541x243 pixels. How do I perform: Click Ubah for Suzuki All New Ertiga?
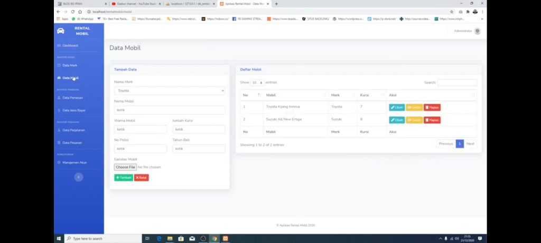397,120
